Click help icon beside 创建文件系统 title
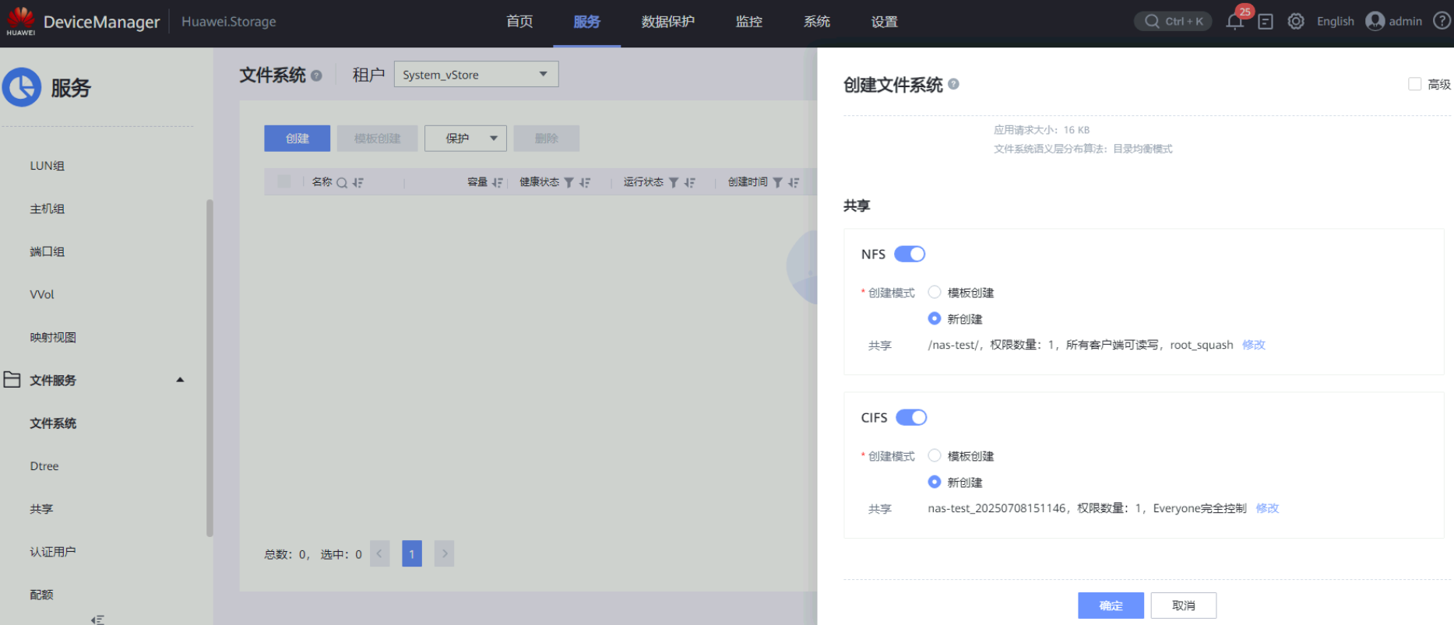Image resolution: width=1454 pixels, height=625 pixels. click(953, 84)
